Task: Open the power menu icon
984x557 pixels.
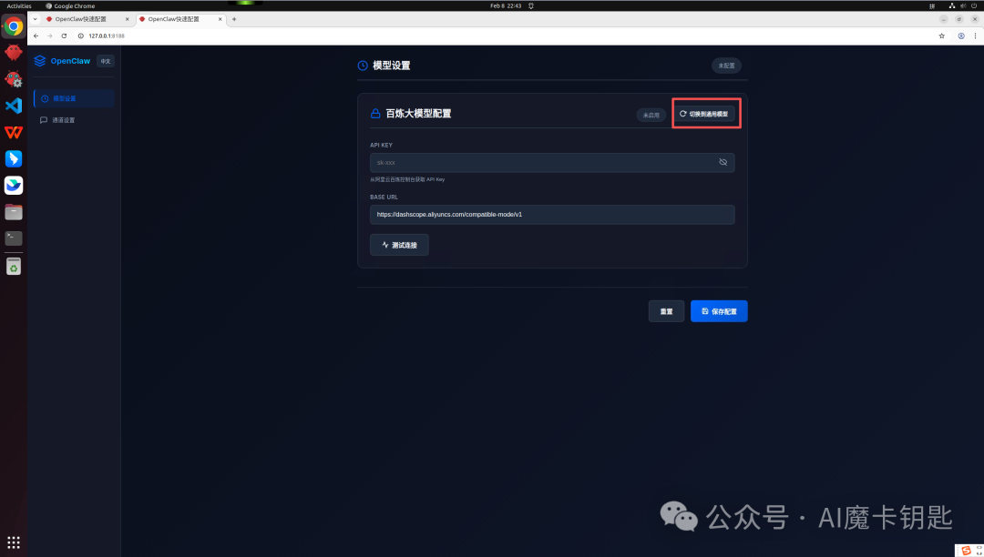Action: tap(974, 5)
